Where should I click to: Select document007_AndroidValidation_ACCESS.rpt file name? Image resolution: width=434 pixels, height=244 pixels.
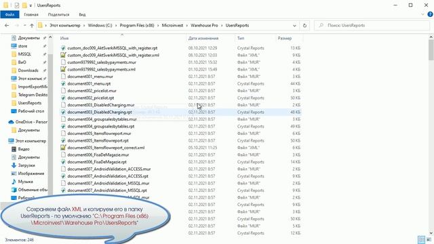pos(108,176)
